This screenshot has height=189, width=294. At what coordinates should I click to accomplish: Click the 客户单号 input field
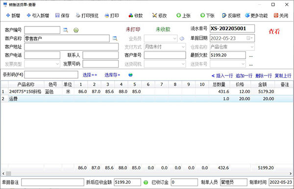coord(165,55)
